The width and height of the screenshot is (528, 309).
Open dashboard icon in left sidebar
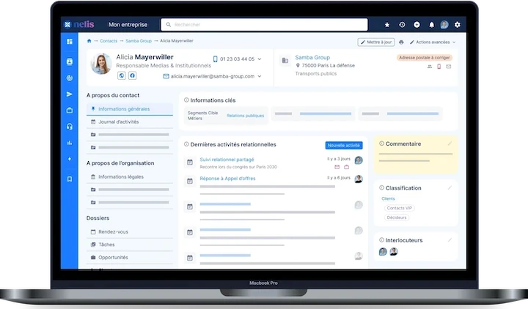pyautogui.click(x=70, y=41)
